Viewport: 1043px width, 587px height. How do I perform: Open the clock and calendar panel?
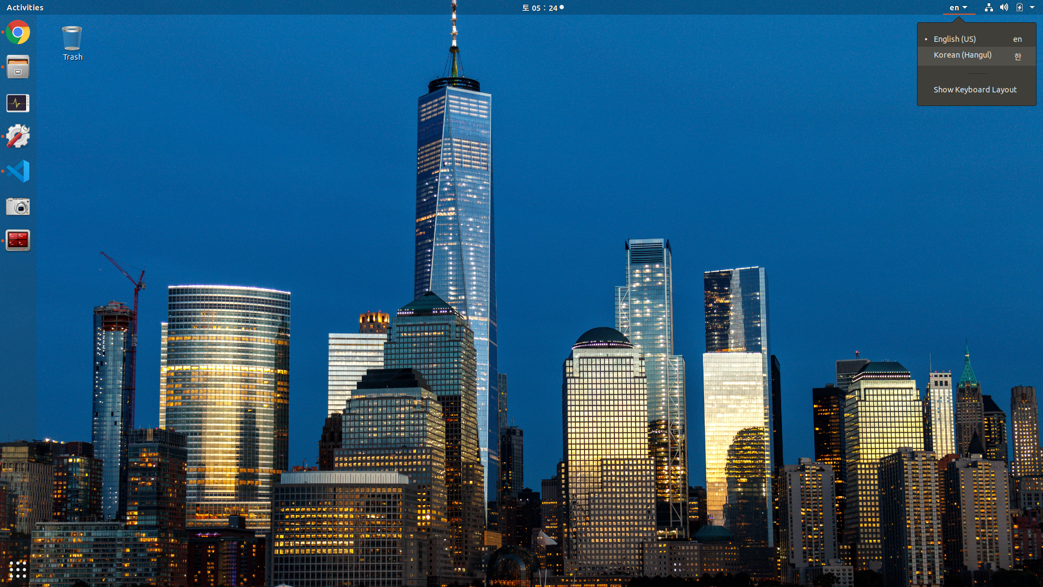point(542,8)
